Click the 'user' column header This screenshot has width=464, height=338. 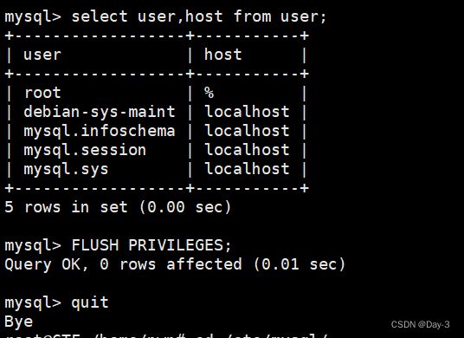[x=42, y=55]
